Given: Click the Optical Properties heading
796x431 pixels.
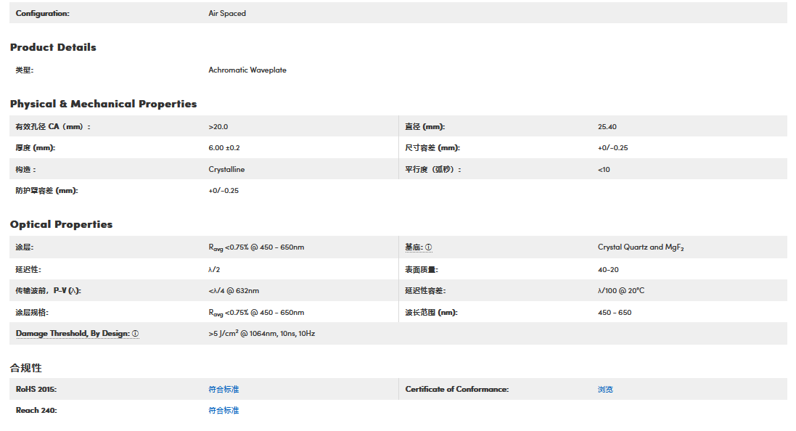Looking at the screenshot, I should click(x=61, y=224).
